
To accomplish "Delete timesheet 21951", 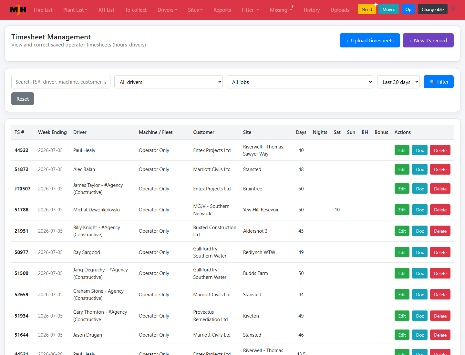I will (x=440, y=231).
